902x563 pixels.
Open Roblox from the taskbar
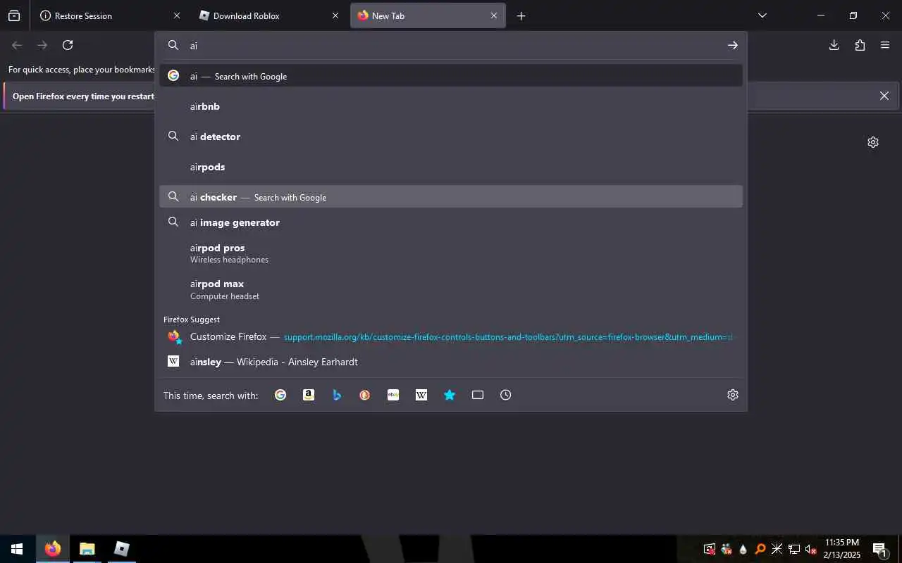(x=121, y=549)
